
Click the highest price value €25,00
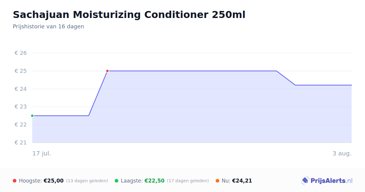click(x=54, y=181)
